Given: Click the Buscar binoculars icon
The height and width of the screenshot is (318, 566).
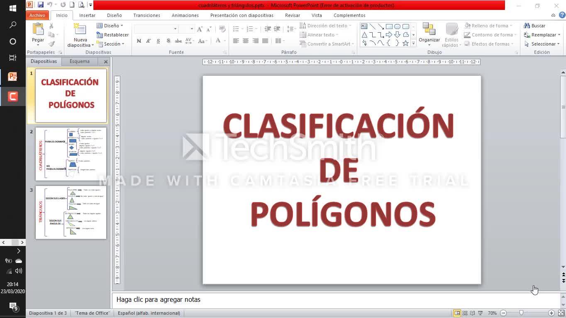Looking at the screenshot, I should tap(527, 26).
